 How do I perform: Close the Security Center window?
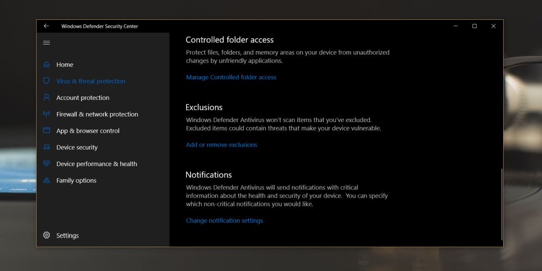493,26
